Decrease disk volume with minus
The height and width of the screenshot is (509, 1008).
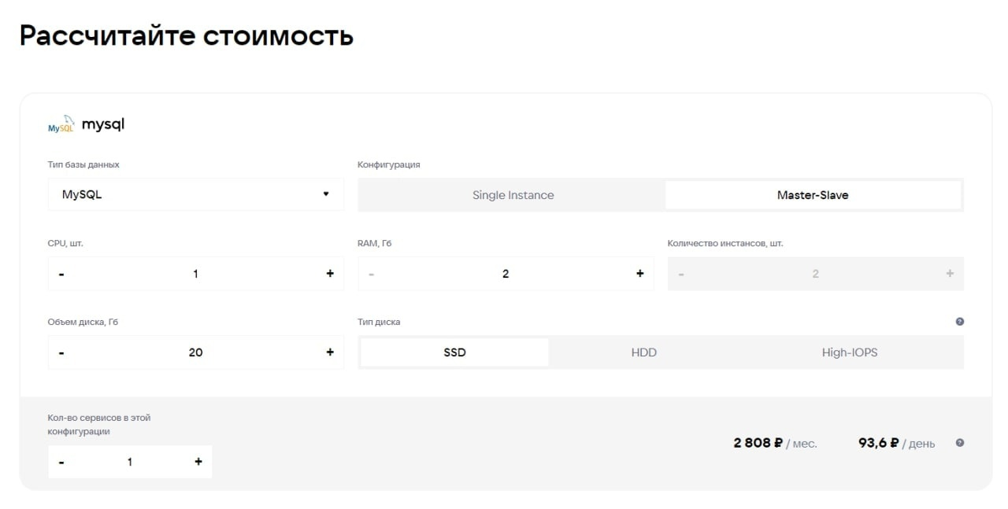click(x=61, y=352)
